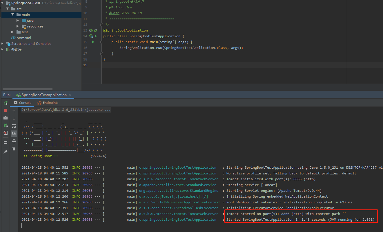Image resolution: width=383 pixels, height=232 pixels.
Task: Open the layout icon in Run toolbar
Action: click(6, 142)
